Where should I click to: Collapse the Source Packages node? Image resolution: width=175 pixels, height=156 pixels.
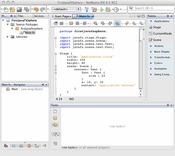point(8,24)
